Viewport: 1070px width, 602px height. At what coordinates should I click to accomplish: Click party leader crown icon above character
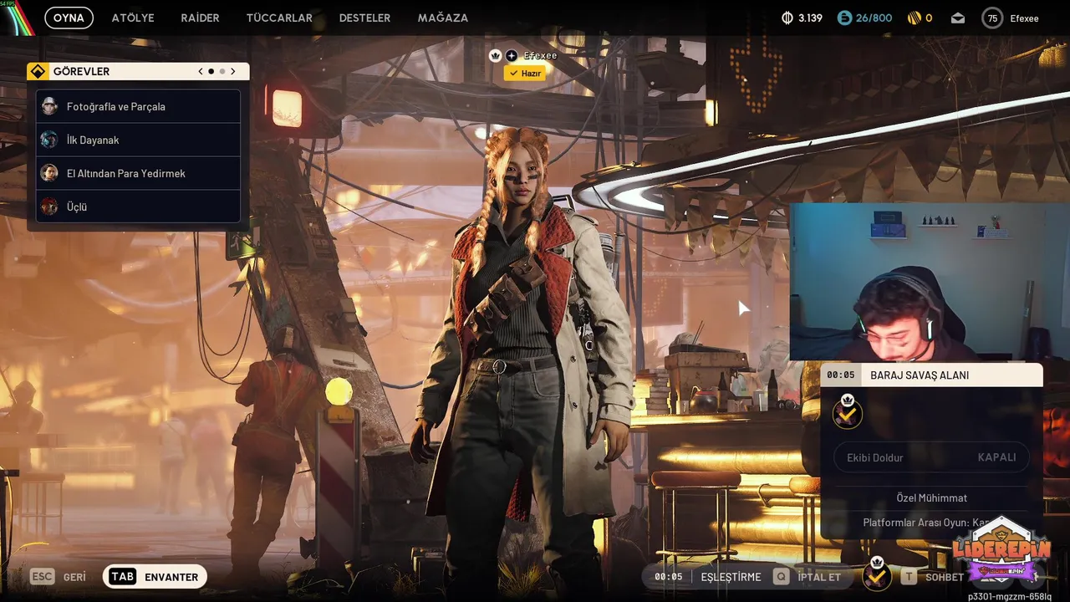coord(495,55)
